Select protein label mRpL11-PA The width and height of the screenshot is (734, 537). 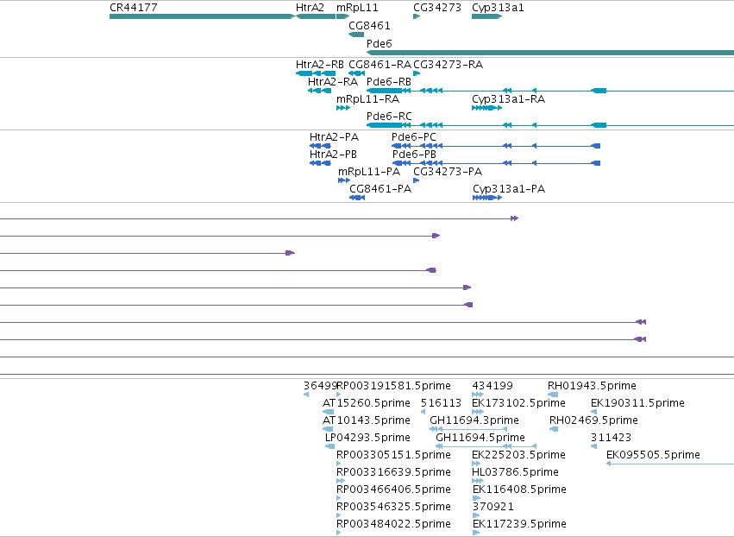(369, 172)
